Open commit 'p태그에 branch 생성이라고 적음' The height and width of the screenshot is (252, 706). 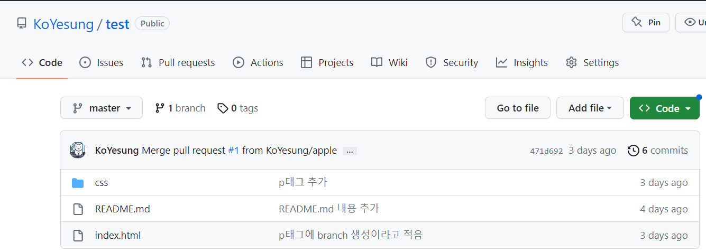point(351,235)
